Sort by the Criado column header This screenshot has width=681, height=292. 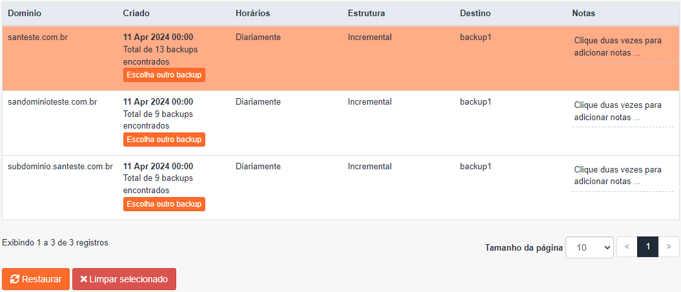pos(136,14)
